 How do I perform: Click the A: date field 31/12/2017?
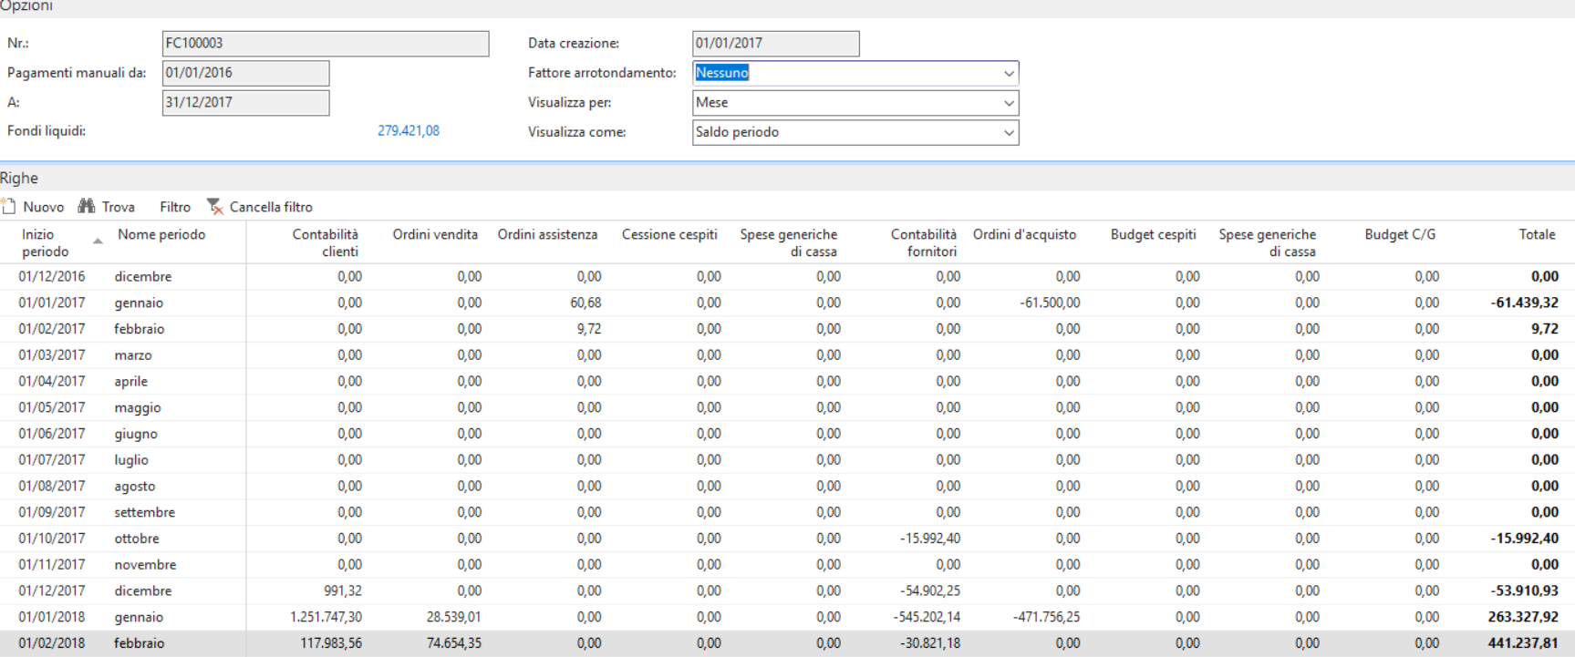pyautogui.click(x=245, y=102)
